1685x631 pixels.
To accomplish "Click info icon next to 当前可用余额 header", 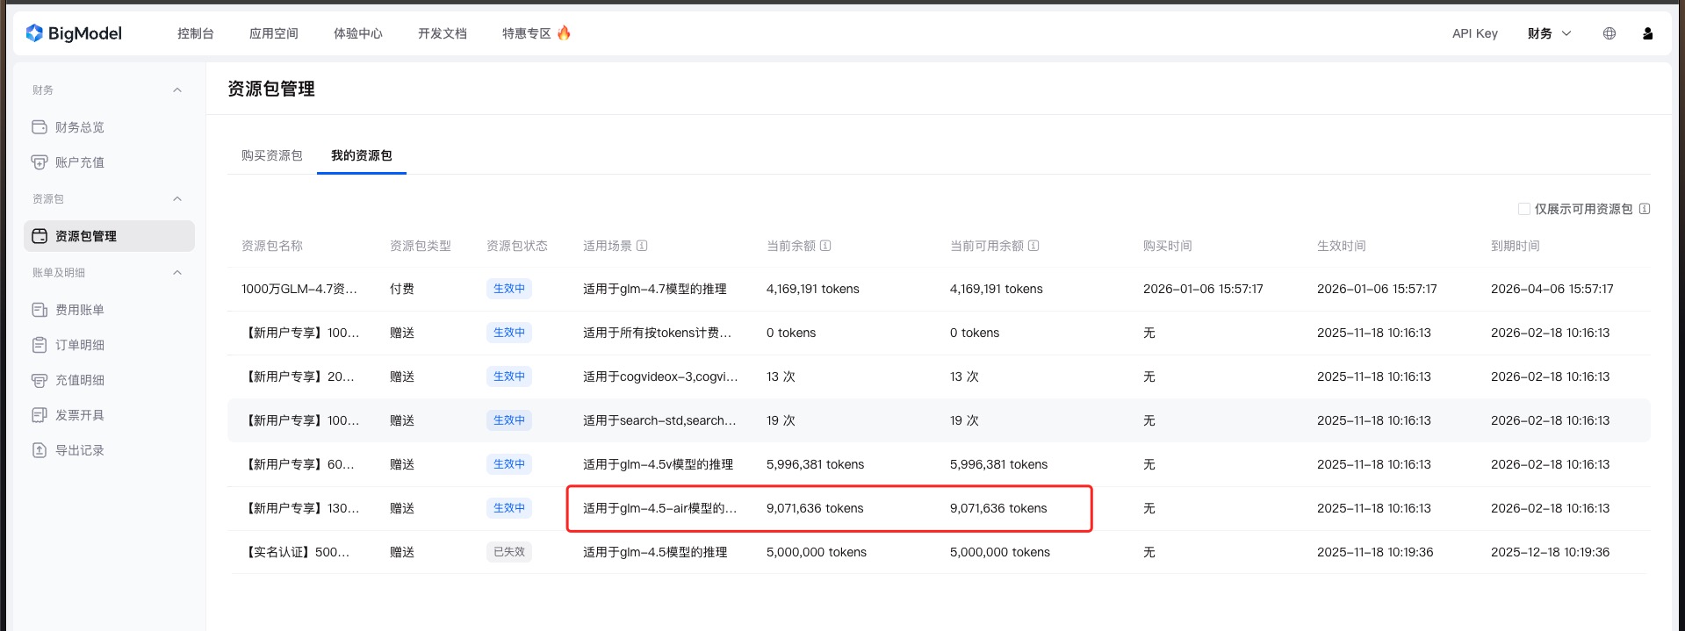I will tap(1033, 246).
